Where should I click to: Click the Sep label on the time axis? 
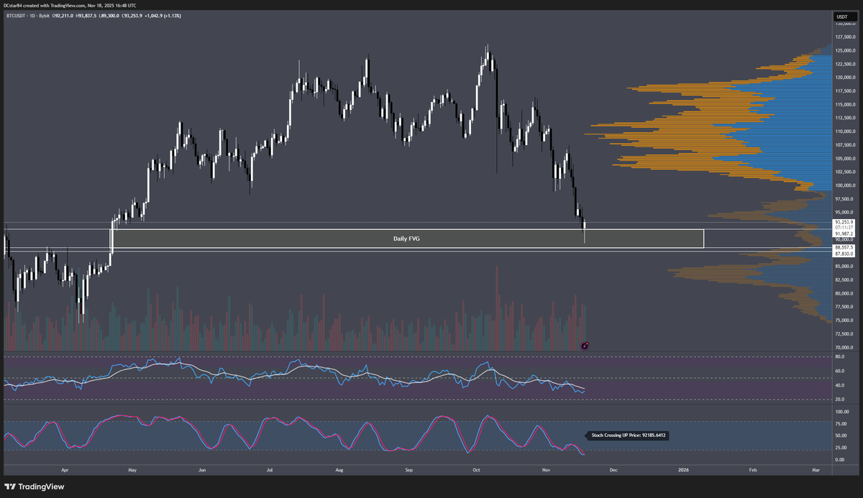click(x=408, y=470)
